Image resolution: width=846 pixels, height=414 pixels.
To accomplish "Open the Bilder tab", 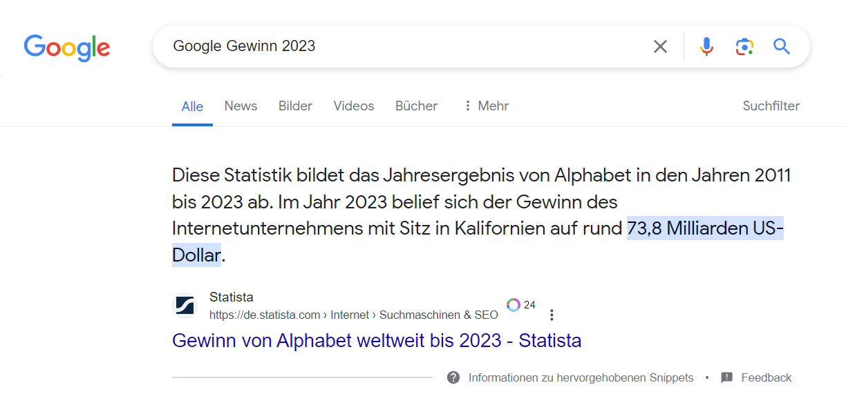I will [295, 106].
